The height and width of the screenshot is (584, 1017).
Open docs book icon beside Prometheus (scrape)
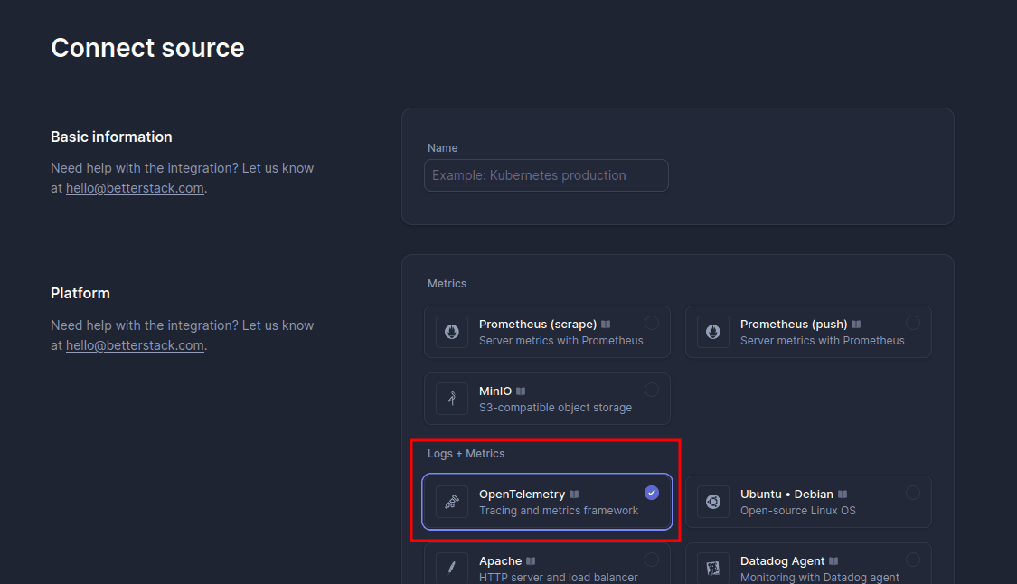(x=606, y=325)
